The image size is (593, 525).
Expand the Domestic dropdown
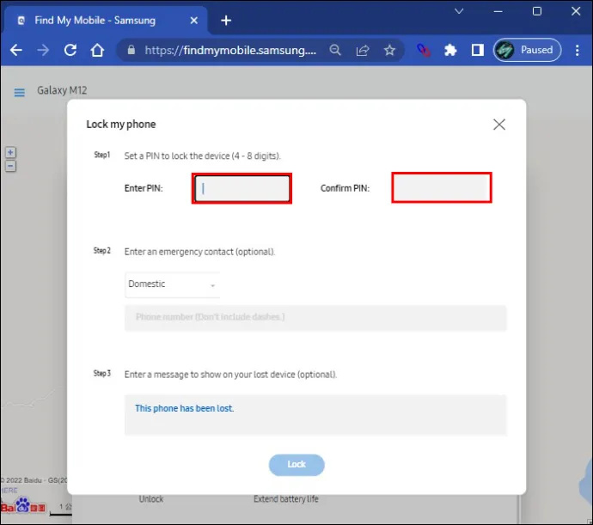coord(173,284)
